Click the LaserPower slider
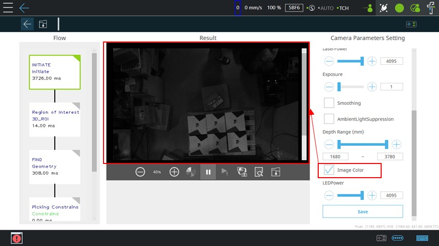Screen dimensions: 439x246 (351, 61)
